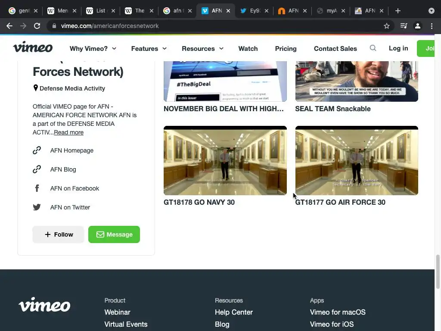This screenshot has height=331, width=441.
Task: Click the browser back arrow
Action: 9,26
